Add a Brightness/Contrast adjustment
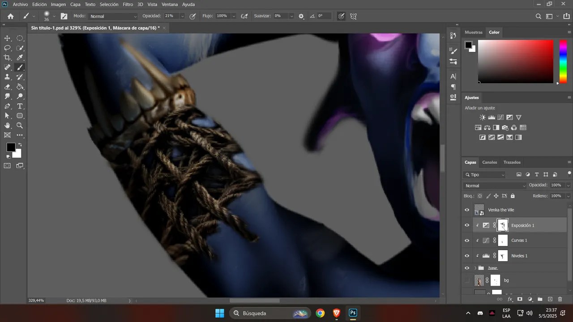The image size is (573, 322). click(483, 118)
